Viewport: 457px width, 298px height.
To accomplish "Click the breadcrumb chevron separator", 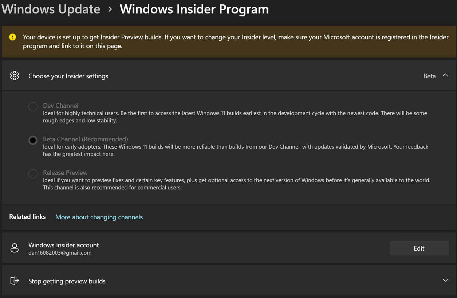I will click(x=110, y=9).
